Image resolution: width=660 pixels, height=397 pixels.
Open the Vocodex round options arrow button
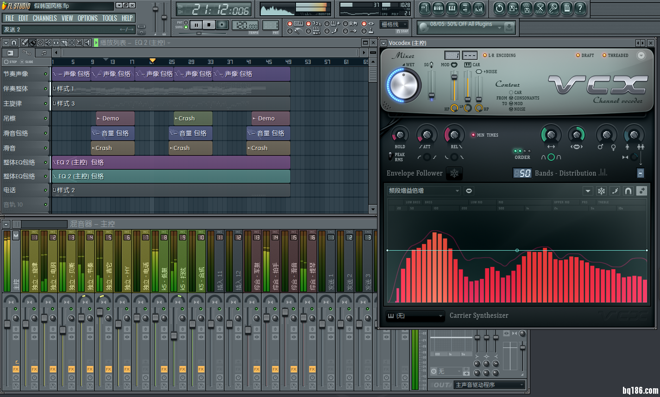641,55
